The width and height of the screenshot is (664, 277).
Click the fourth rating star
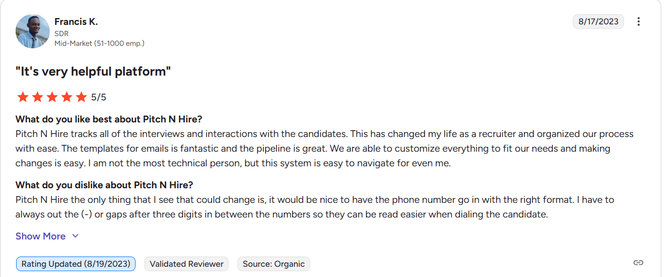(67, 97)
